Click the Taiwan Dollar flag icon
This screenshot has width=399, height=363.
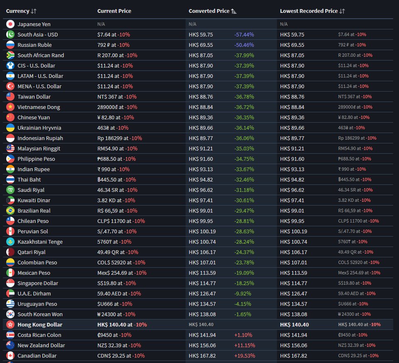(10, 97)
